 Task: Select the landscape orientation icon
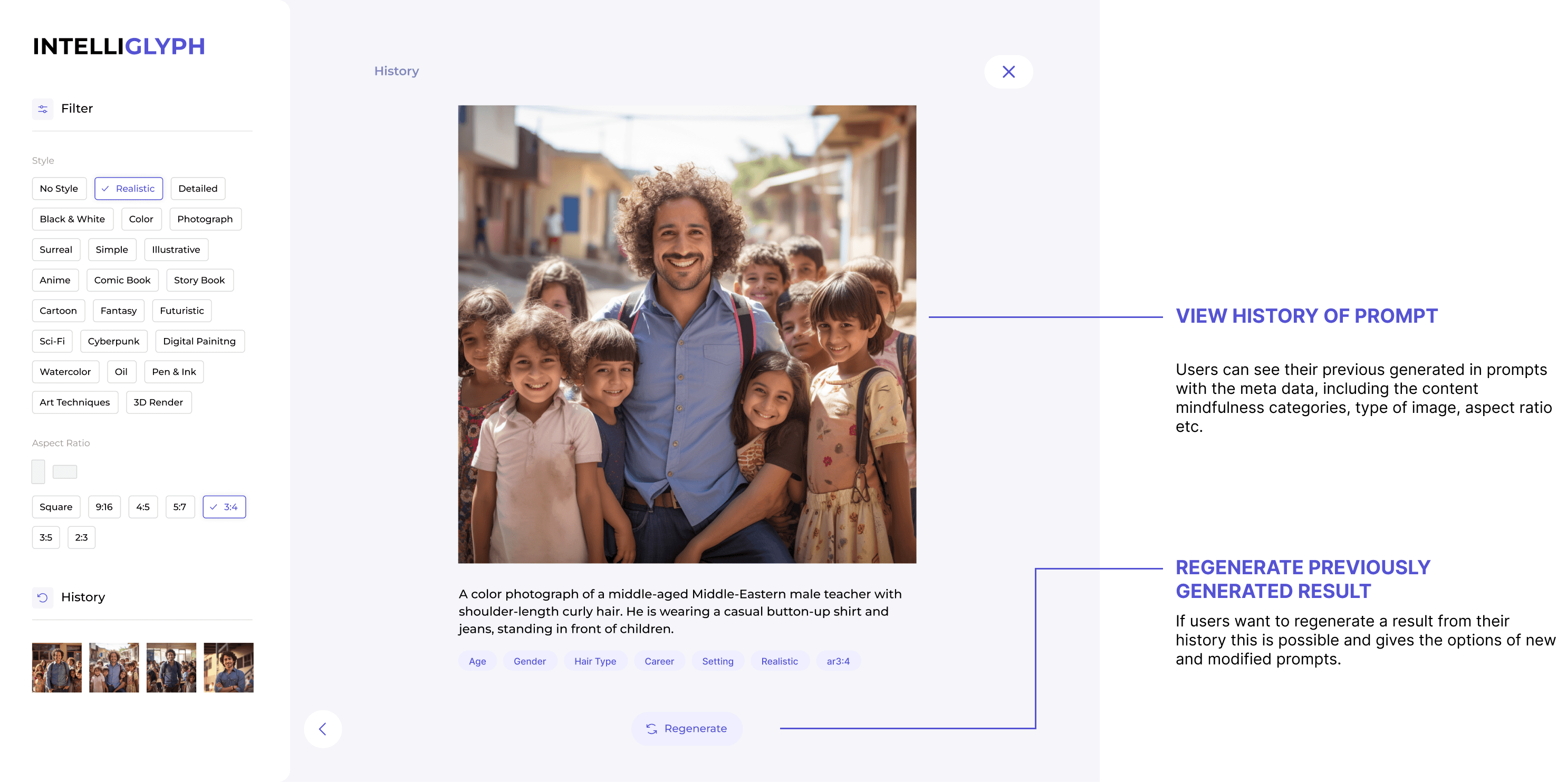coord(65,471)
